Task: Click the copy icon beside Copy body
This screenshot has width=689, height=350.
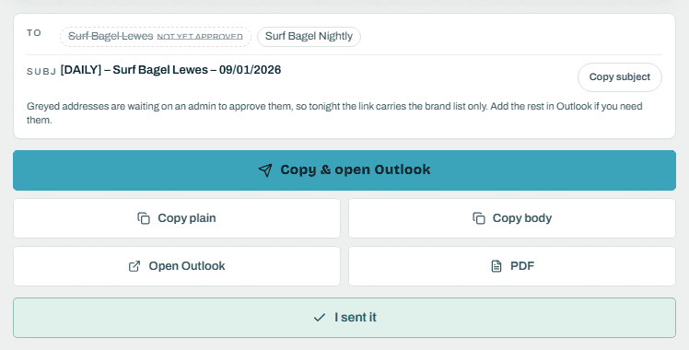Action: click(x=479, y=218)
